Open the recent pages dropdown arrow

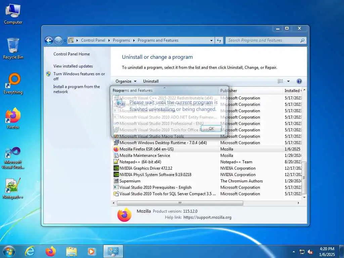pyautogui.click(x=65, y=41)
